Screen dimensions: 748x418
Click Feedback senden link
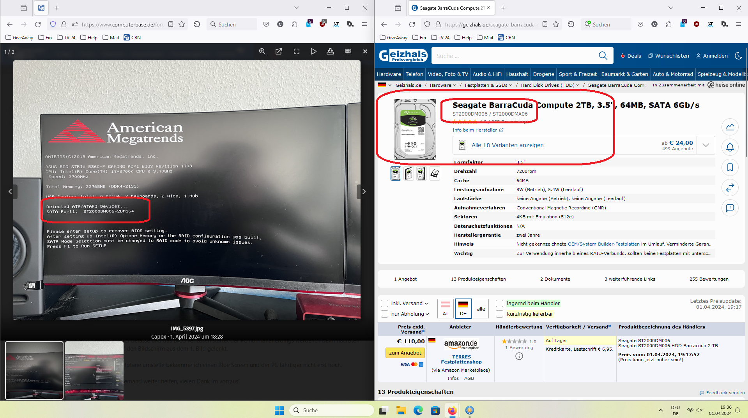(x=722, y=393)
